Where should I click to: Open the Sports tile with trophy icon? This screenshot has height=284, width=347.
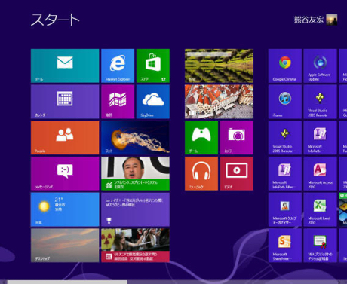[135, 209]
